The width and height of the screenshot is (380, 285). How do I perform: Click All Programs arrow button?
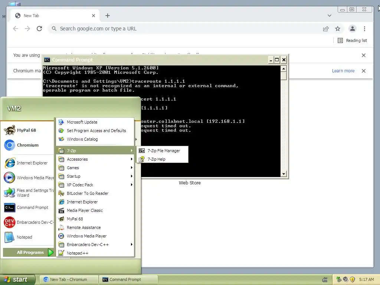(28, 252)
